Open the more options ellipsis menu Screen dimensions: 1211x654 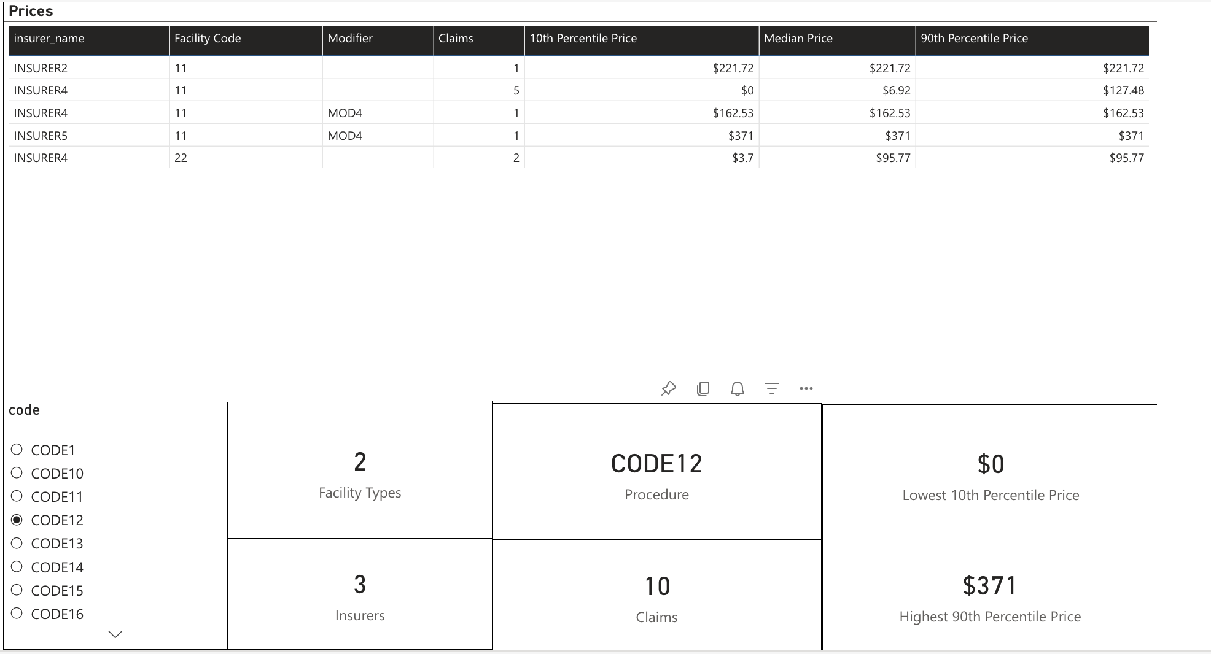coord(806,388)
